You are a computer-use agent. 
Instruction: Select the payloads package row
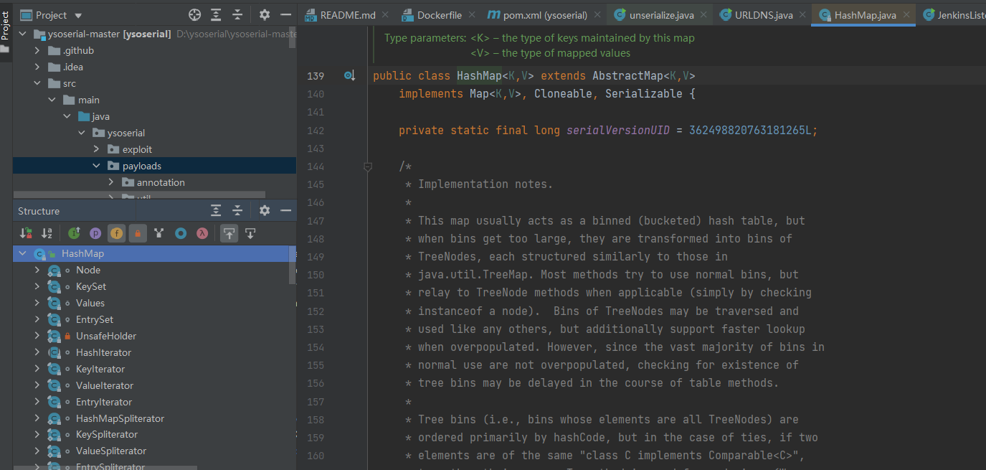[154, 166]
